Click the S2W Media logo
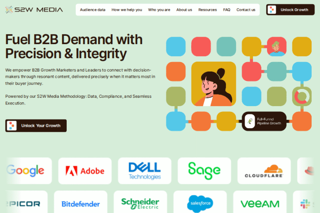The image size is (320, 213). tap(34, 10)
